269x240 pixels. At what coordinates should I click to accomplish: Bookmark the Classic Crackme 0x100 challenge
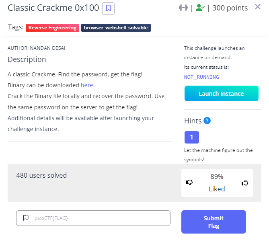click(108, 8)
